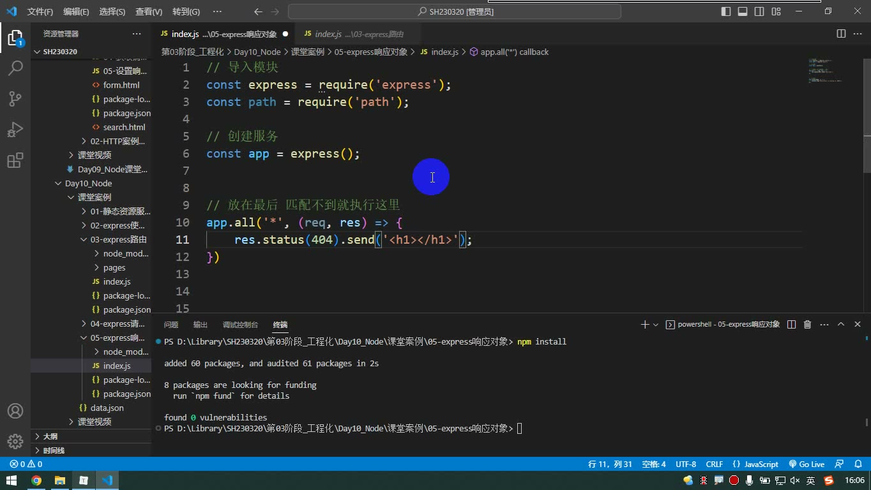Switch to the 输出 panel tab
The width and height of the screenshot is (871, 490).
pyautogui.click(x=201, y=325)
